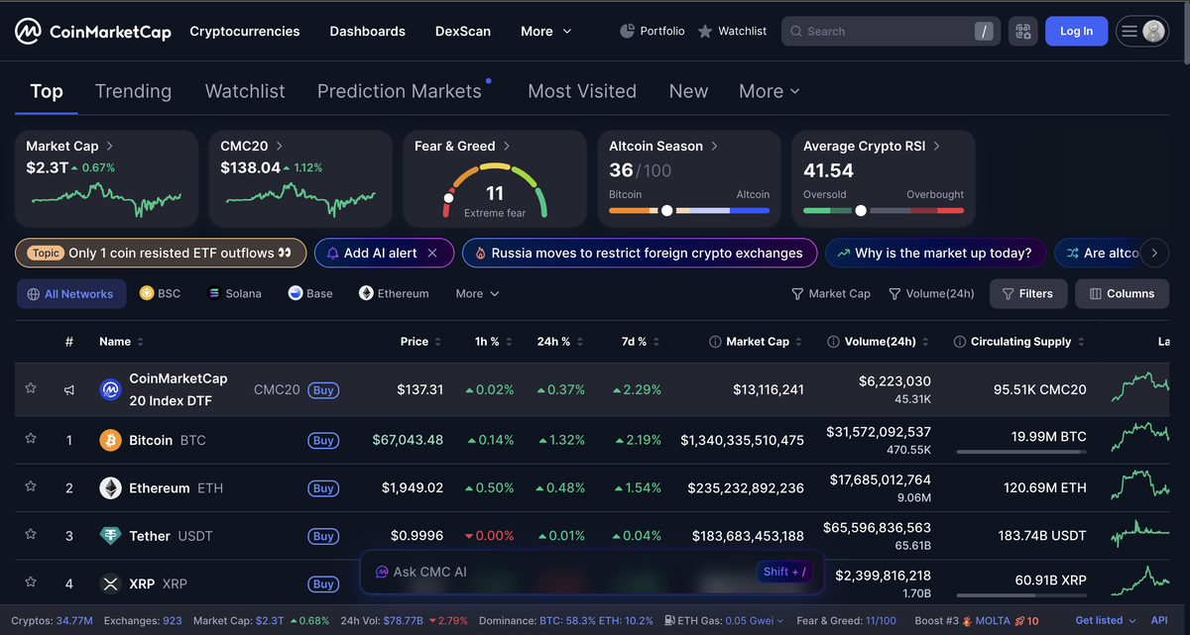
Task: Expand the Get listed dropdown
Action: click(x=1104, y=620)
